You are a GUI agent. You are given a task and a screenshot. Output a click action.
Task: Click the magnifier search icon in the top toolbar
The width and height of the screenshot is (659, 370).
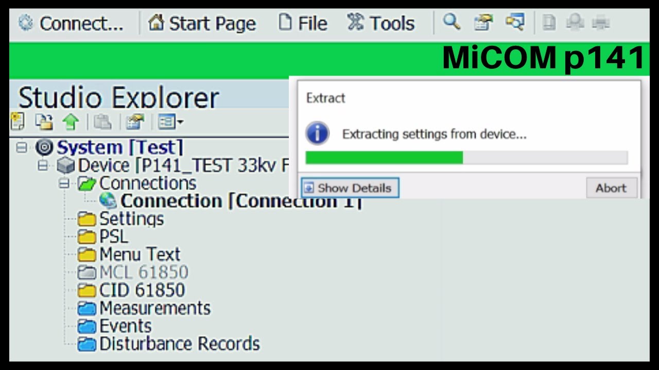[x=452, y=22]
